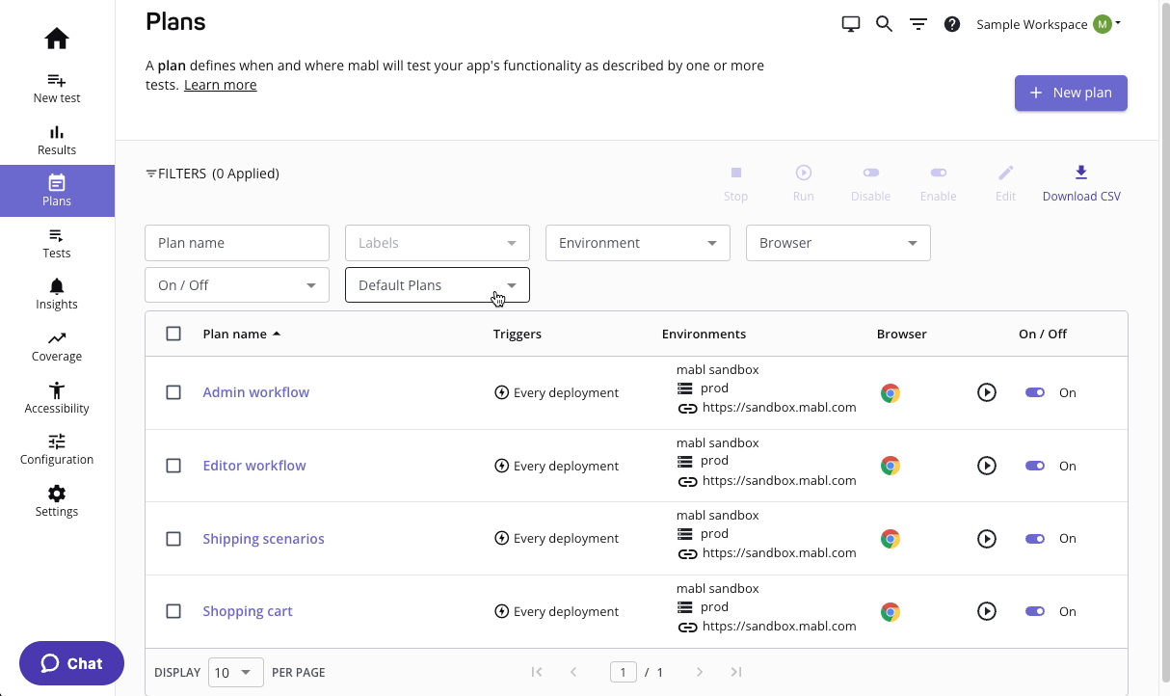This screenshot has width=1170, height=696.
Task: Go to first page pagination icon
Action: (537, 672)
